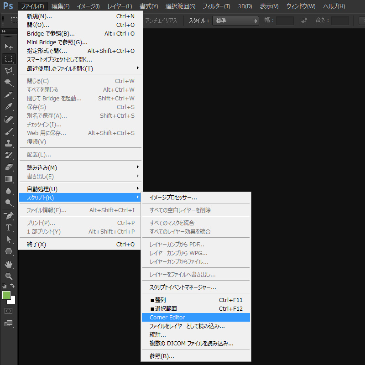The image size is (365, 365).
Task: Click the swap width and height arrows
Action: [x=304, y=21]
